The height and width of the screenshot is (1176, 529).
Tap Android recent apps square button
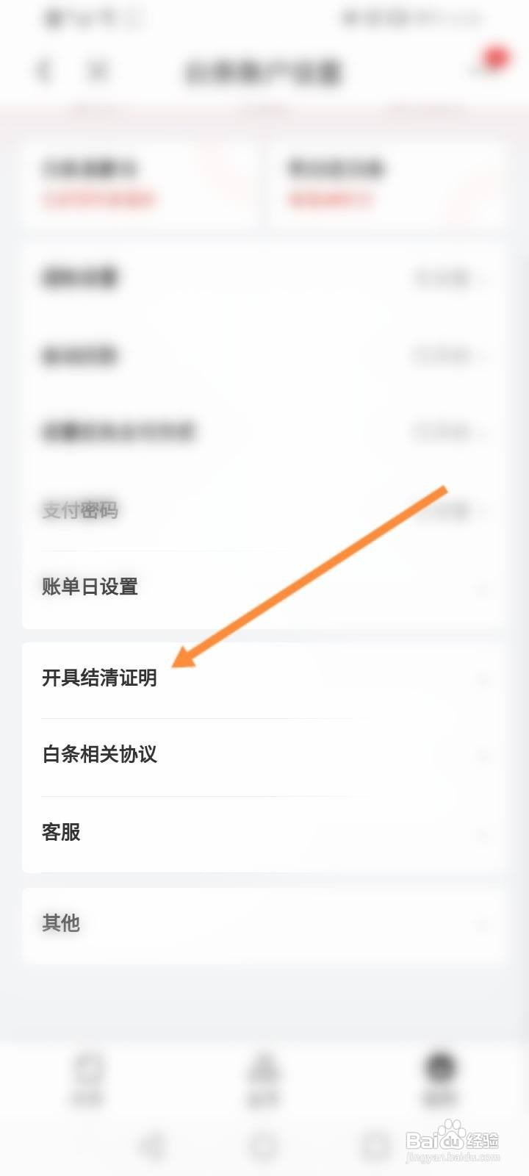pos(375,1145)
